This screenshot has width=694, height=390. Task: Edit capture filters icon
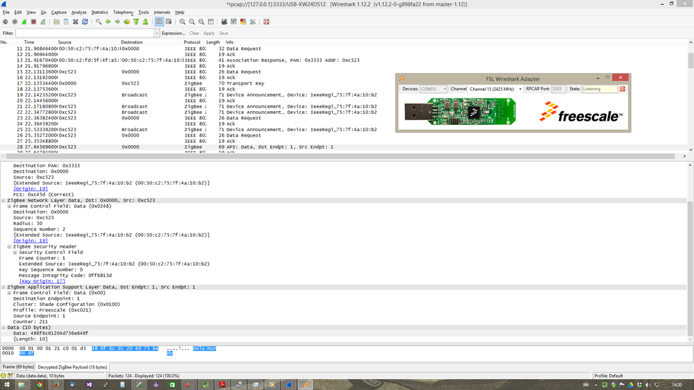pyautogui.click(x=224, y=22)
